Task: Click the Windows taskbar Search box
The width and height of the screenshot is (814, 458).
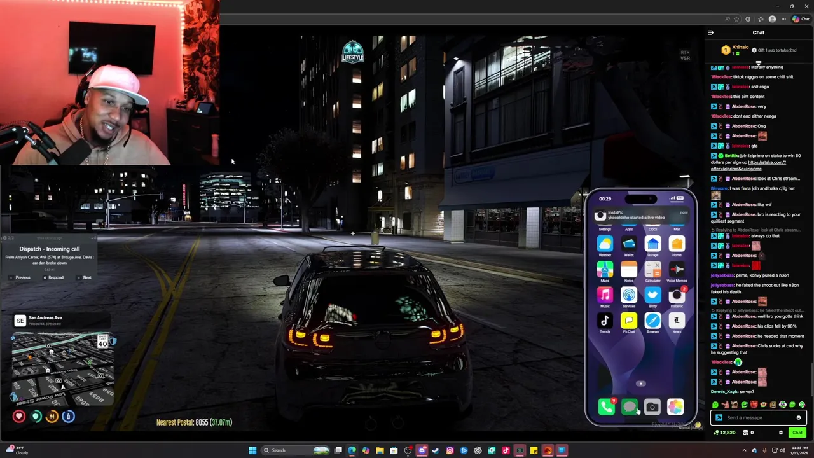Action: tap(296, 450)
